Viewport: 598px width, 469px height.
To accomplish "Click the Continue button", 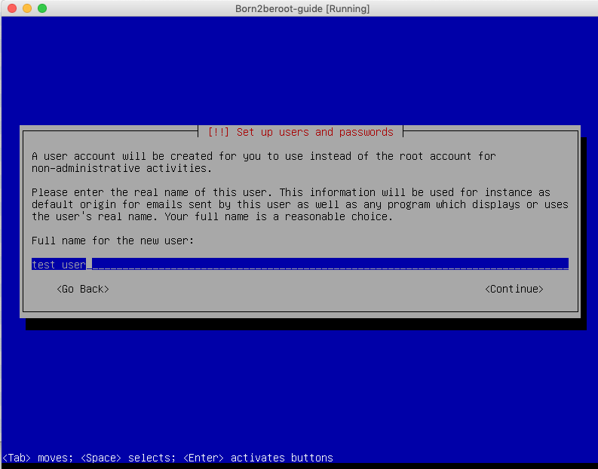I will pyautogui.click(x=514, y=289).
